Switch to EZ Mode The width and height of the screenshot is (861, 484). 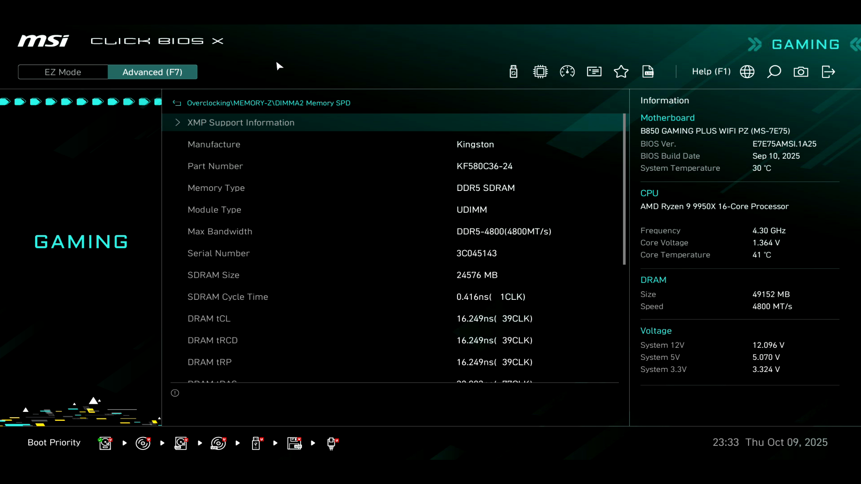63,72
